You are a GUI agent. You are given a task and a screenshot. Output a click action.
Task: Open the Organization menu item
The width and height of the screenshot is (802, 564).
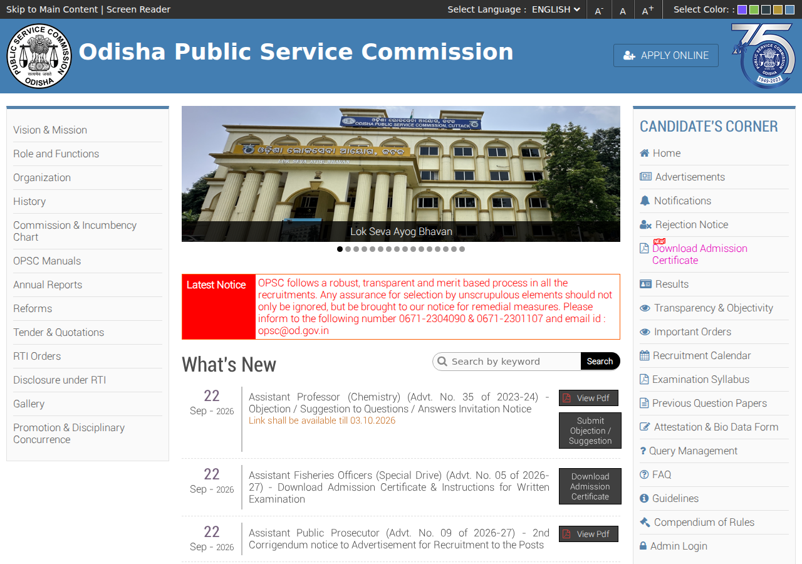click(x=42, y=178)
